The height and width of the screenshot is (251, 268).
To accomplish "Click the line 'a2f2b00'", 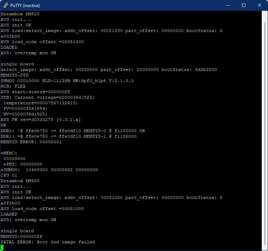I will (10, 203).
